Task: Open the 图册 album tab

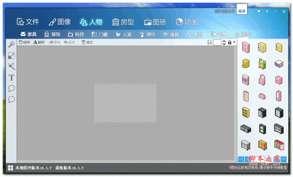Action: coord(155,22)
